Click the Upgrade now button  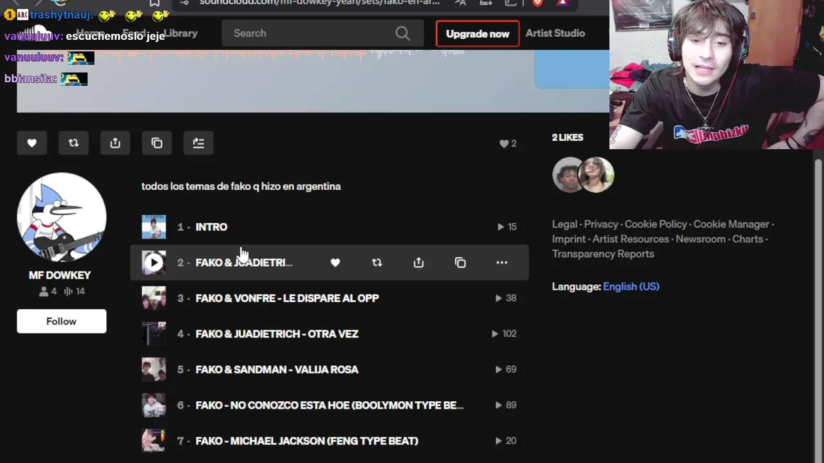(478, 34)
